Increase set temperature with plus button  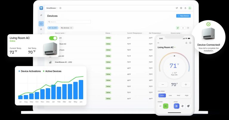[x=186, y=85]
